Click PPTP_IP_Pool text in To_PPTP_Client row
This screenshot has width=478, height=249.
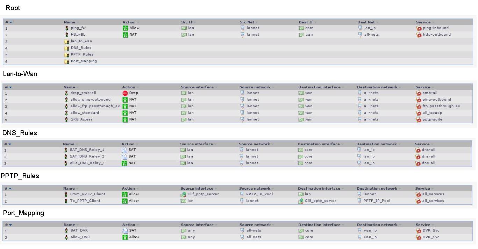point(377,201)
